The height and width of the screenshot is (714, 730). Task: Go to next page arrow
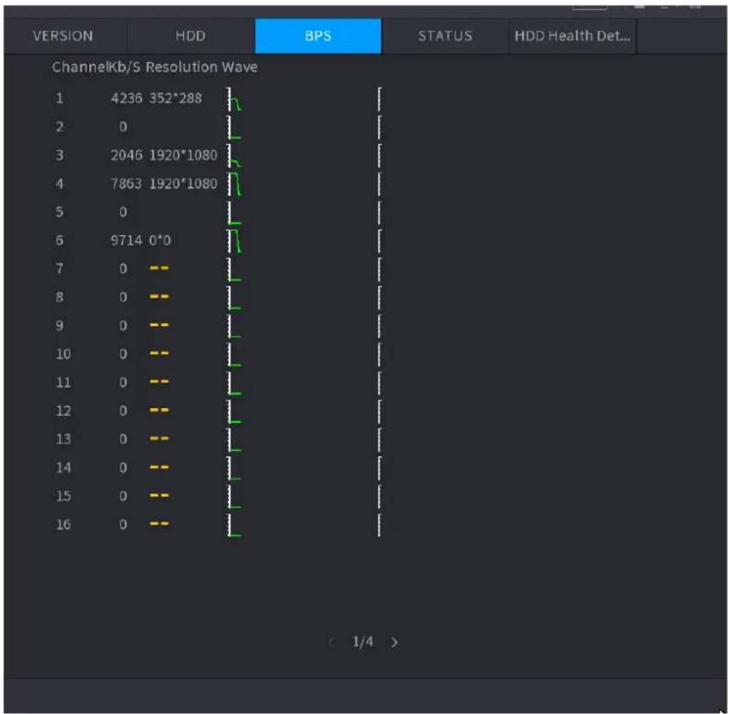394,643
